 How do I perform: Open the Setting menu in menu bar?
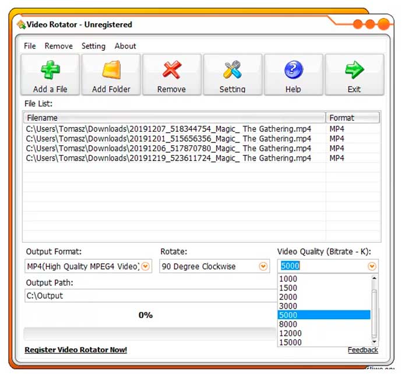point(93,46)
